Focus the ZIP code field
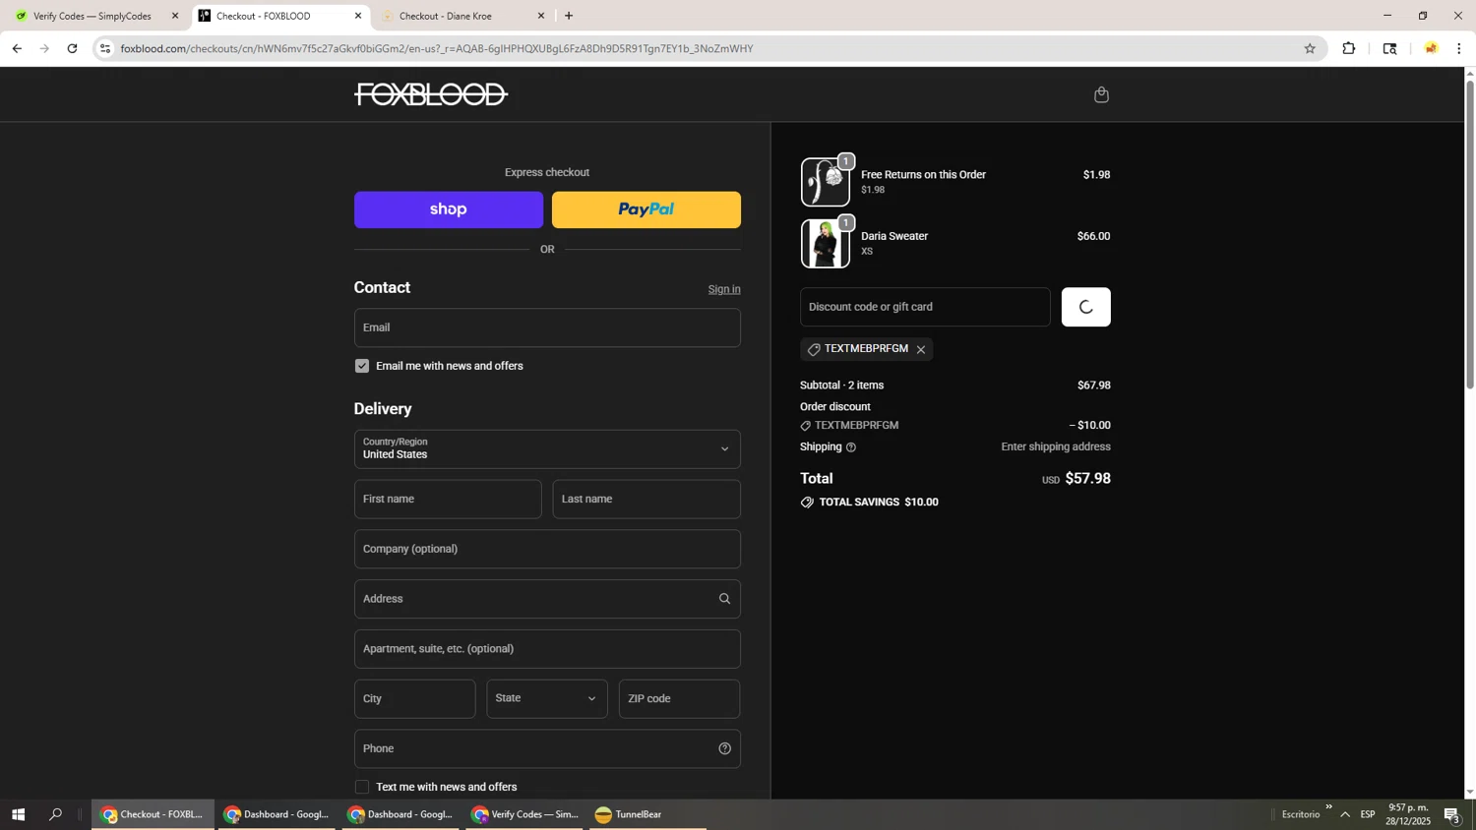This screenshot has height=830, width=1476. pos(679,698)
